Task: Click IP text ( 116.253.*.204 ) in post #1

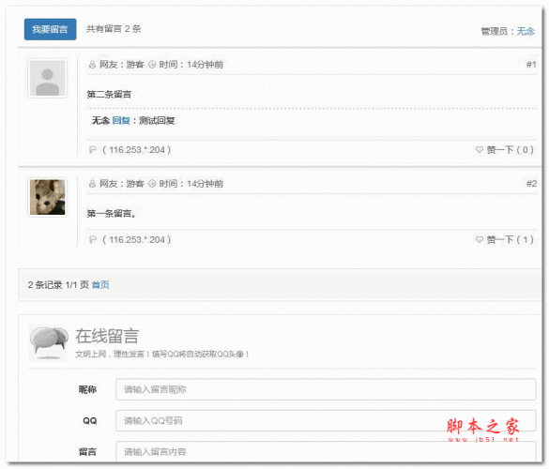Action: pos(137,150)
